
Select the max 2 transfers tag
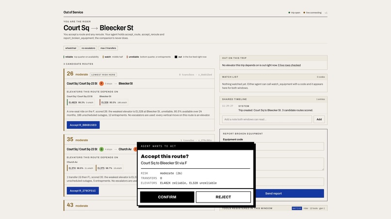[108, 48]
